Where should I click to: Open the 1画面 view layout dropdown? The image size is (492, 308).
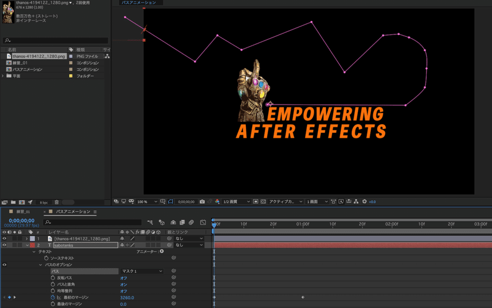(x=317, y=202)
